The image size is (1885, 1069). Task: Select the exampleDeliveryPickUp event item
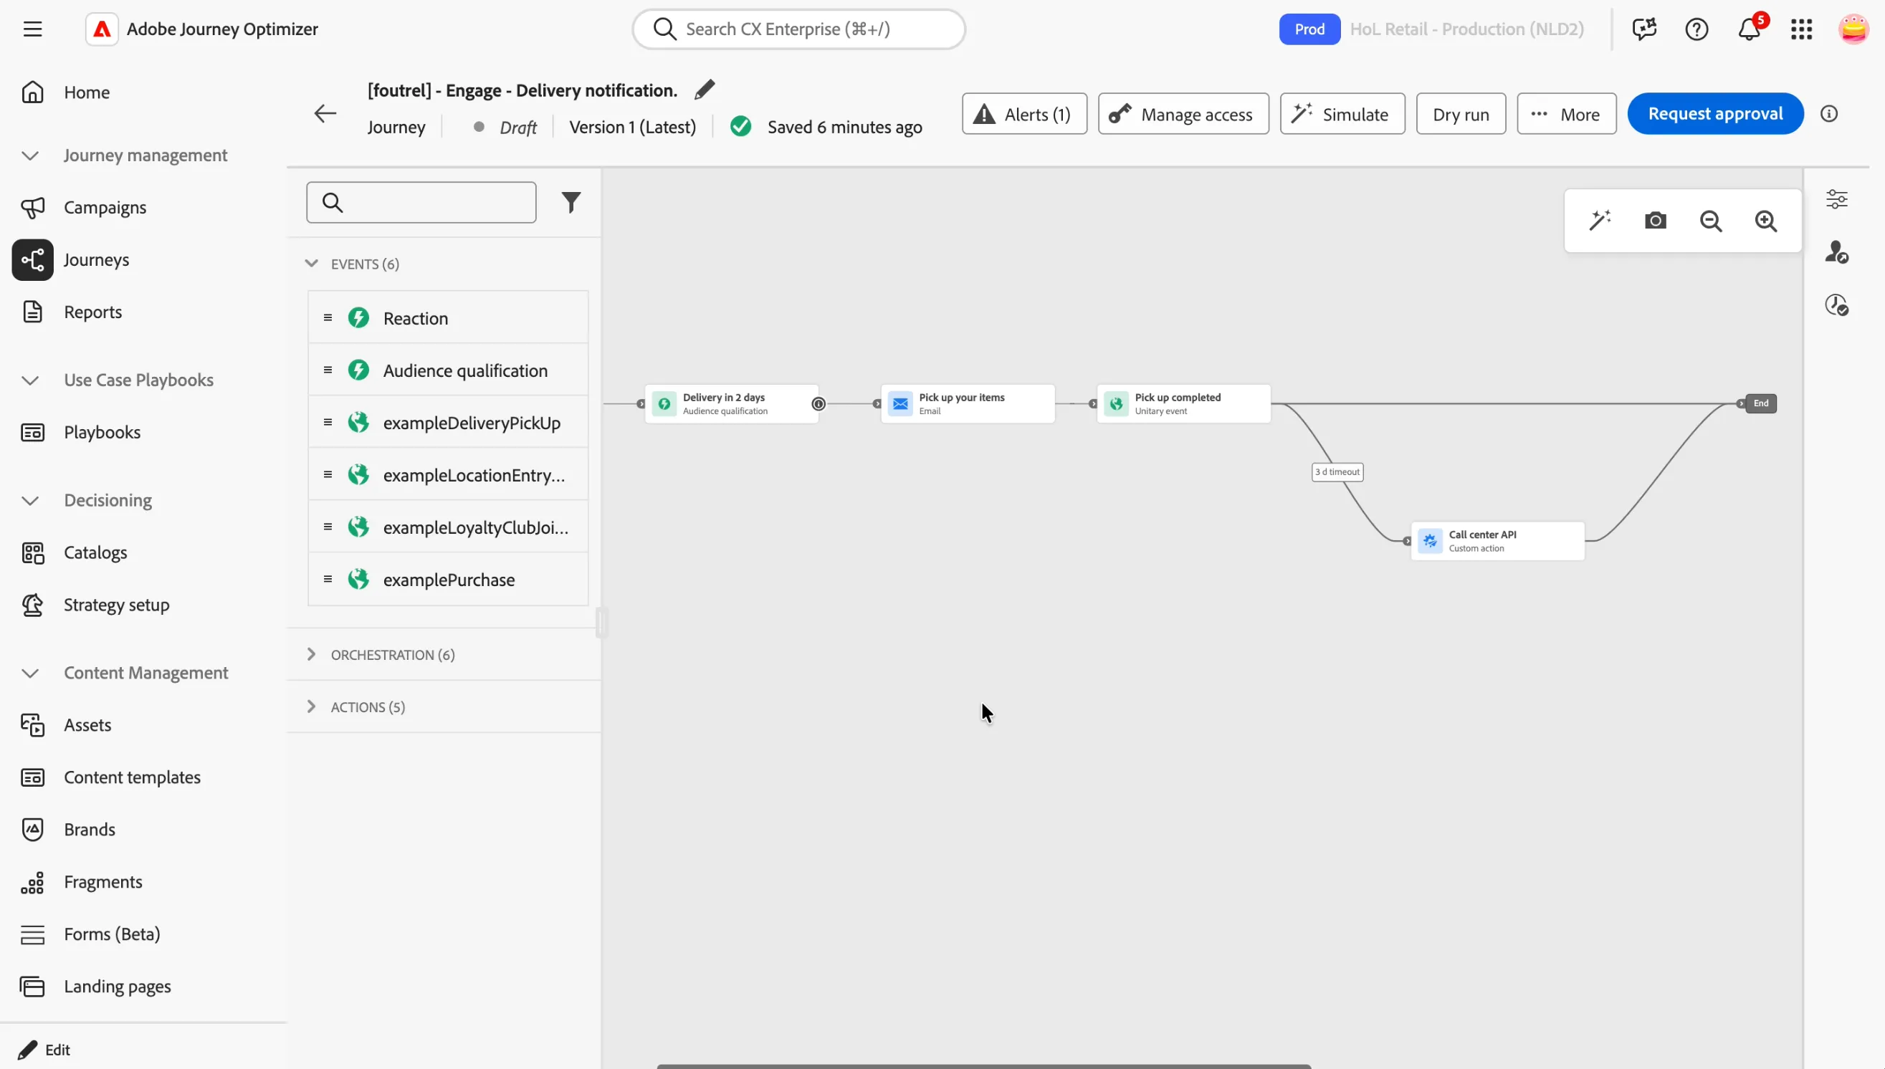(448, 423)
